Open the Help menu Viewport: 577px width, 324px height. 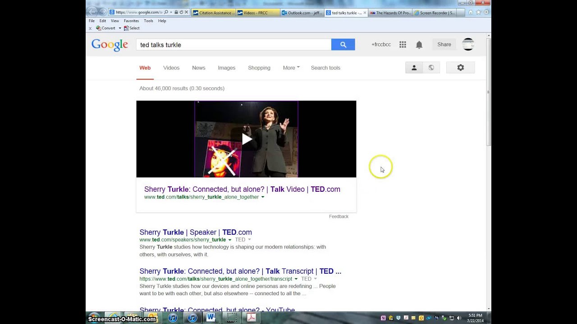click(162, 21)
